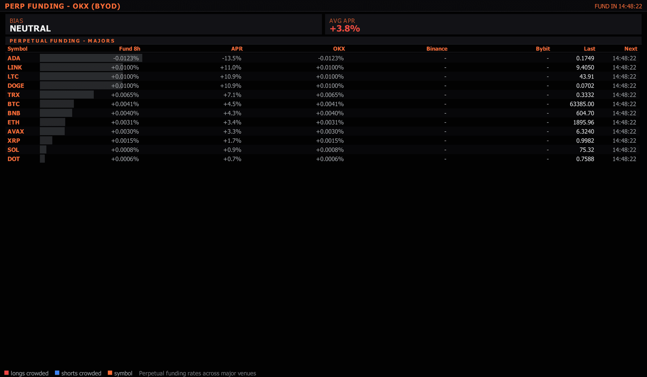The image size is (647, 377).
Task: Select the AVAX symbol row
Action: coord(322,131)
